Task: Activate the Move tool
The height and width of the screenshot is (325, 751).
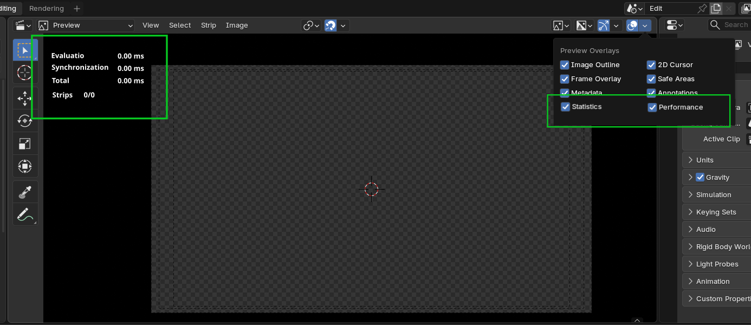Action: click(25, 99)
